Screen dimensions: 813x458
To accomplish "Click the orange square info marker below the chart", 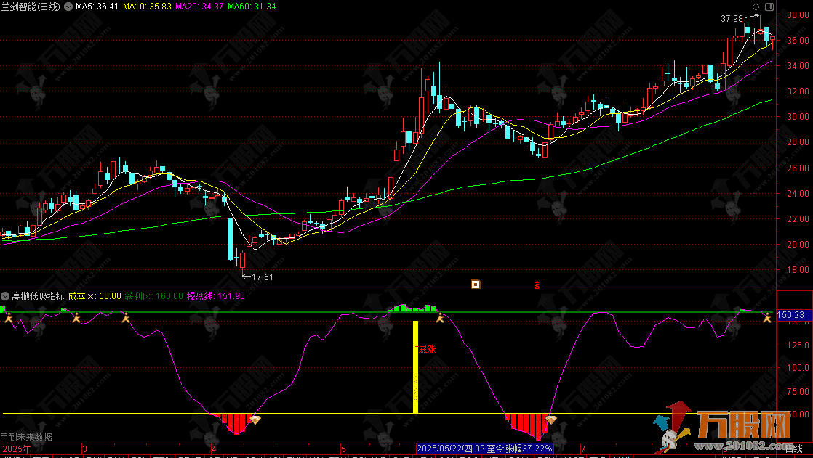I will [x=476, y=285].
